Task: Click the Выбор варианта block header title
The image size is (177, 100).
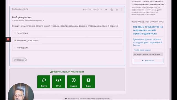Action: coord(20,9)
